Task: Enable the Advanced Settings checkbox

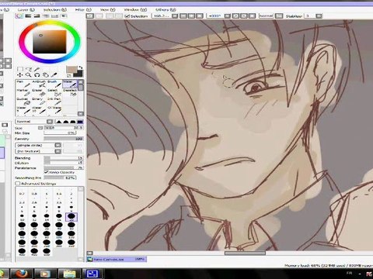Action: 18,184
